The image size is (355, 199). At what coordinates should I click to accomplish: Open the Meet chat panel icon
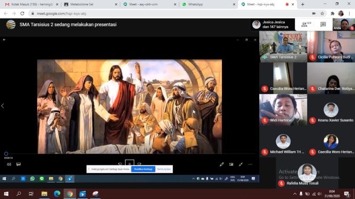323,24
